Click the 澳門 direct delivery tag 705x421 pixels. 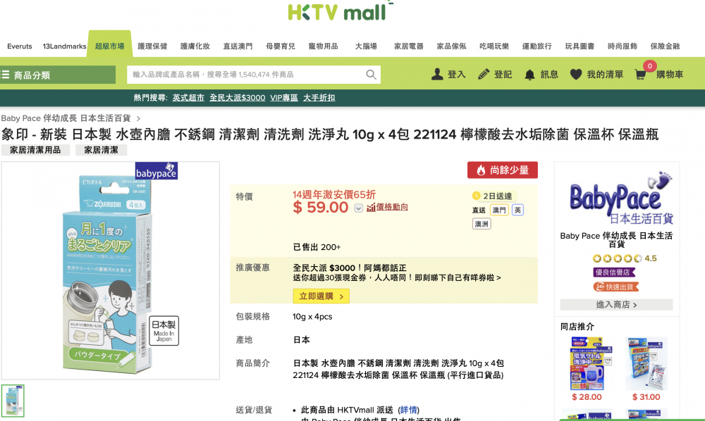(499, 210)
